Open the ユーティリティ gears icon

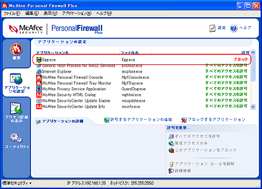click(16, 138)
